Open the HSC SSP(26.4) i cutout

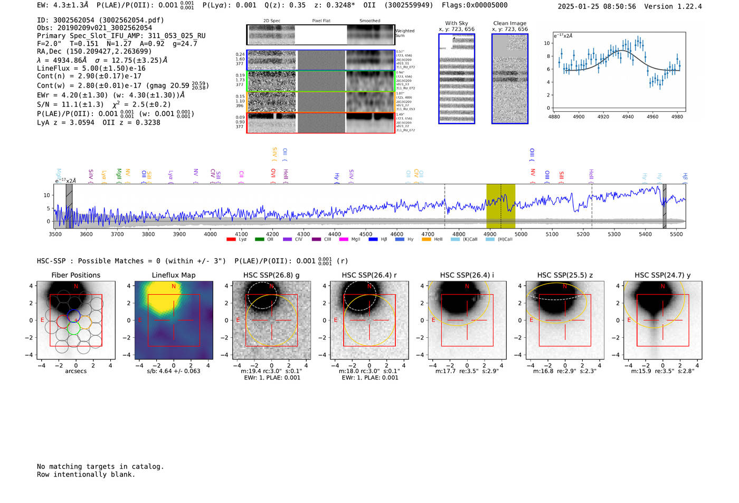click(467, 320)
